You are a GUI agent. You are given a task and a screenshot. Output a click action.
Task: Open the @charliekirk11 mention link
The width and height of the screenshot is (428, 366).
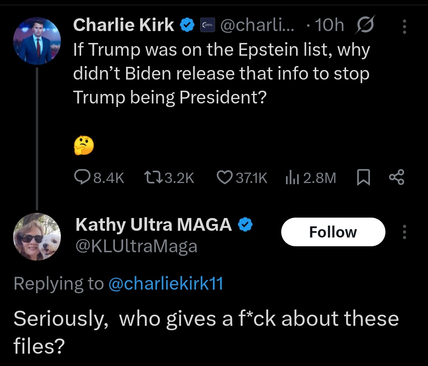[166, 283]
